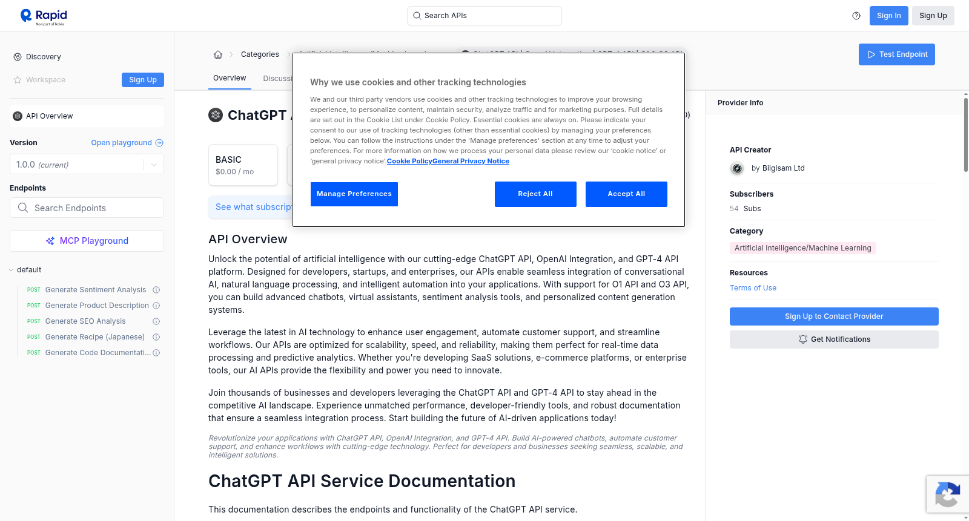Click the MCP Playground button
Image resolution: width=969 pixels, height=521 pixels.
87,241
